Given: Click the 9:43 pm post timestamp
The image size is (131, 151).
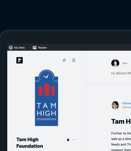Looking at the screenshot, I should click(126, 107).
